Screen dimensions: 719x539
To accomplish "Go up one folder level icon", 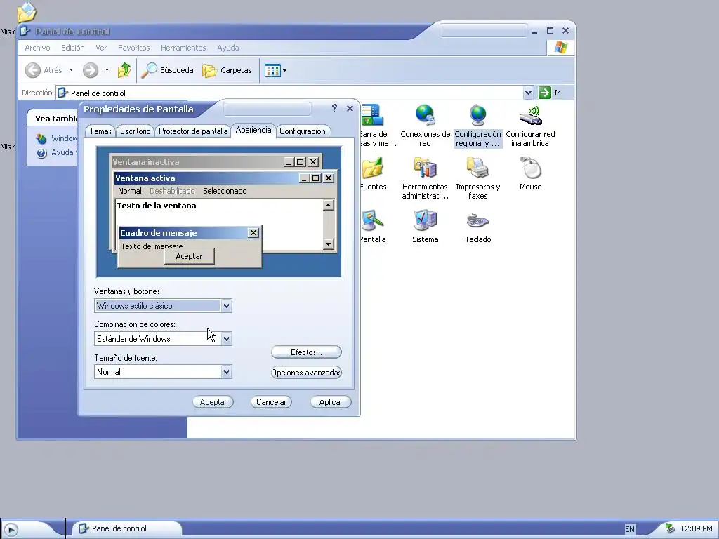I will 124,70.
